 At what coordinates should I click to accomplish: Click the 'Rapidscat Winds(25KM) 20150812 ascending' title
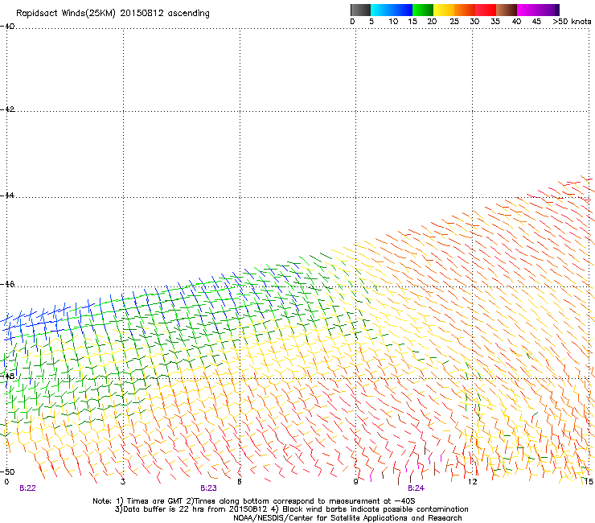113,14
